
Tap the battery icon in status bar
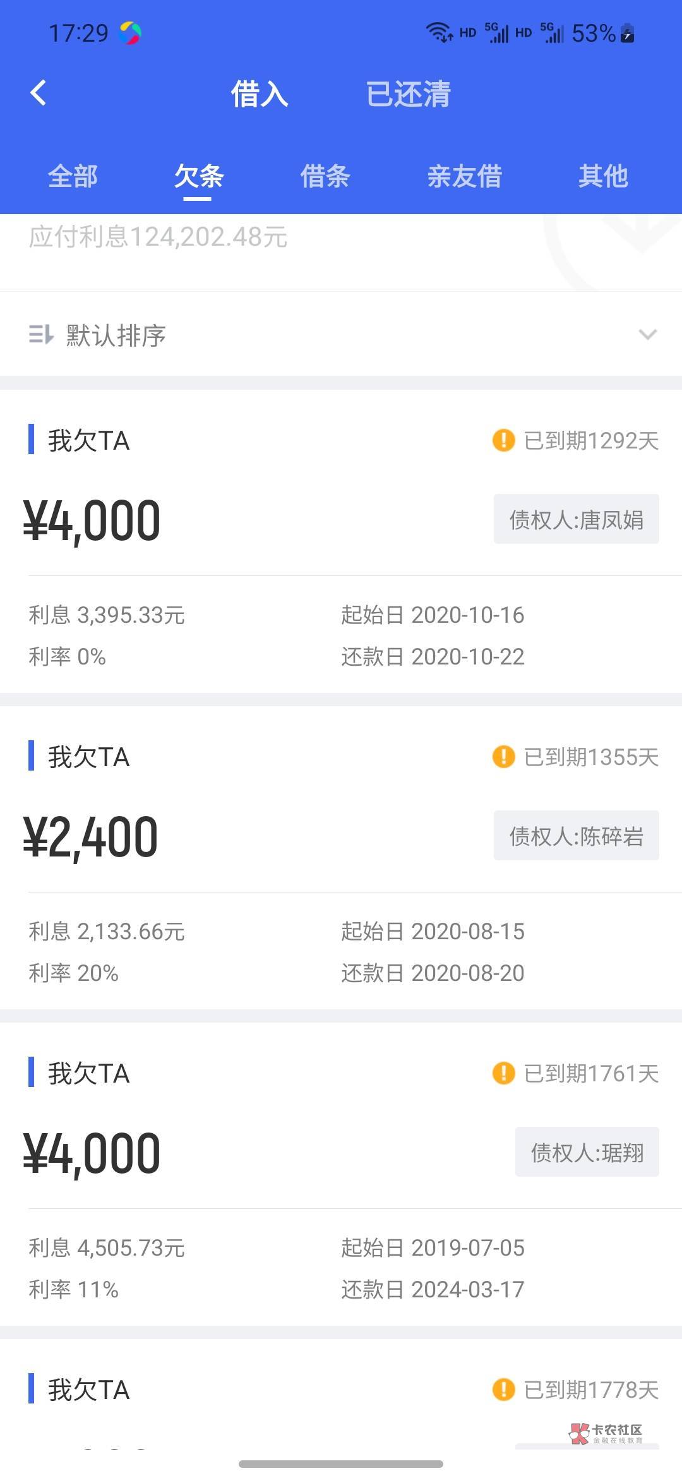(x=628, y=33)
